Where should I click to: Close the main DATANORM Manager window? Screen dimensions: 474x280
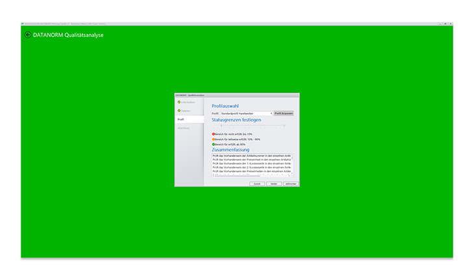451,23
